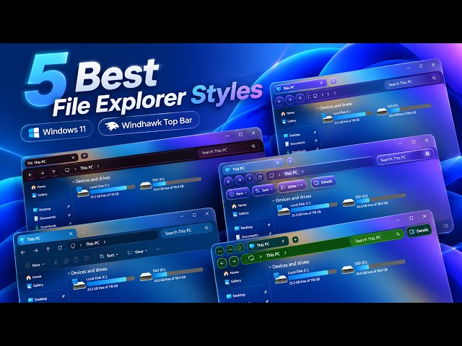462x346 pixels.
Task: Click round Refresh button in purple pill-button window
Action: pyautogui.click(x=260, y=177)
